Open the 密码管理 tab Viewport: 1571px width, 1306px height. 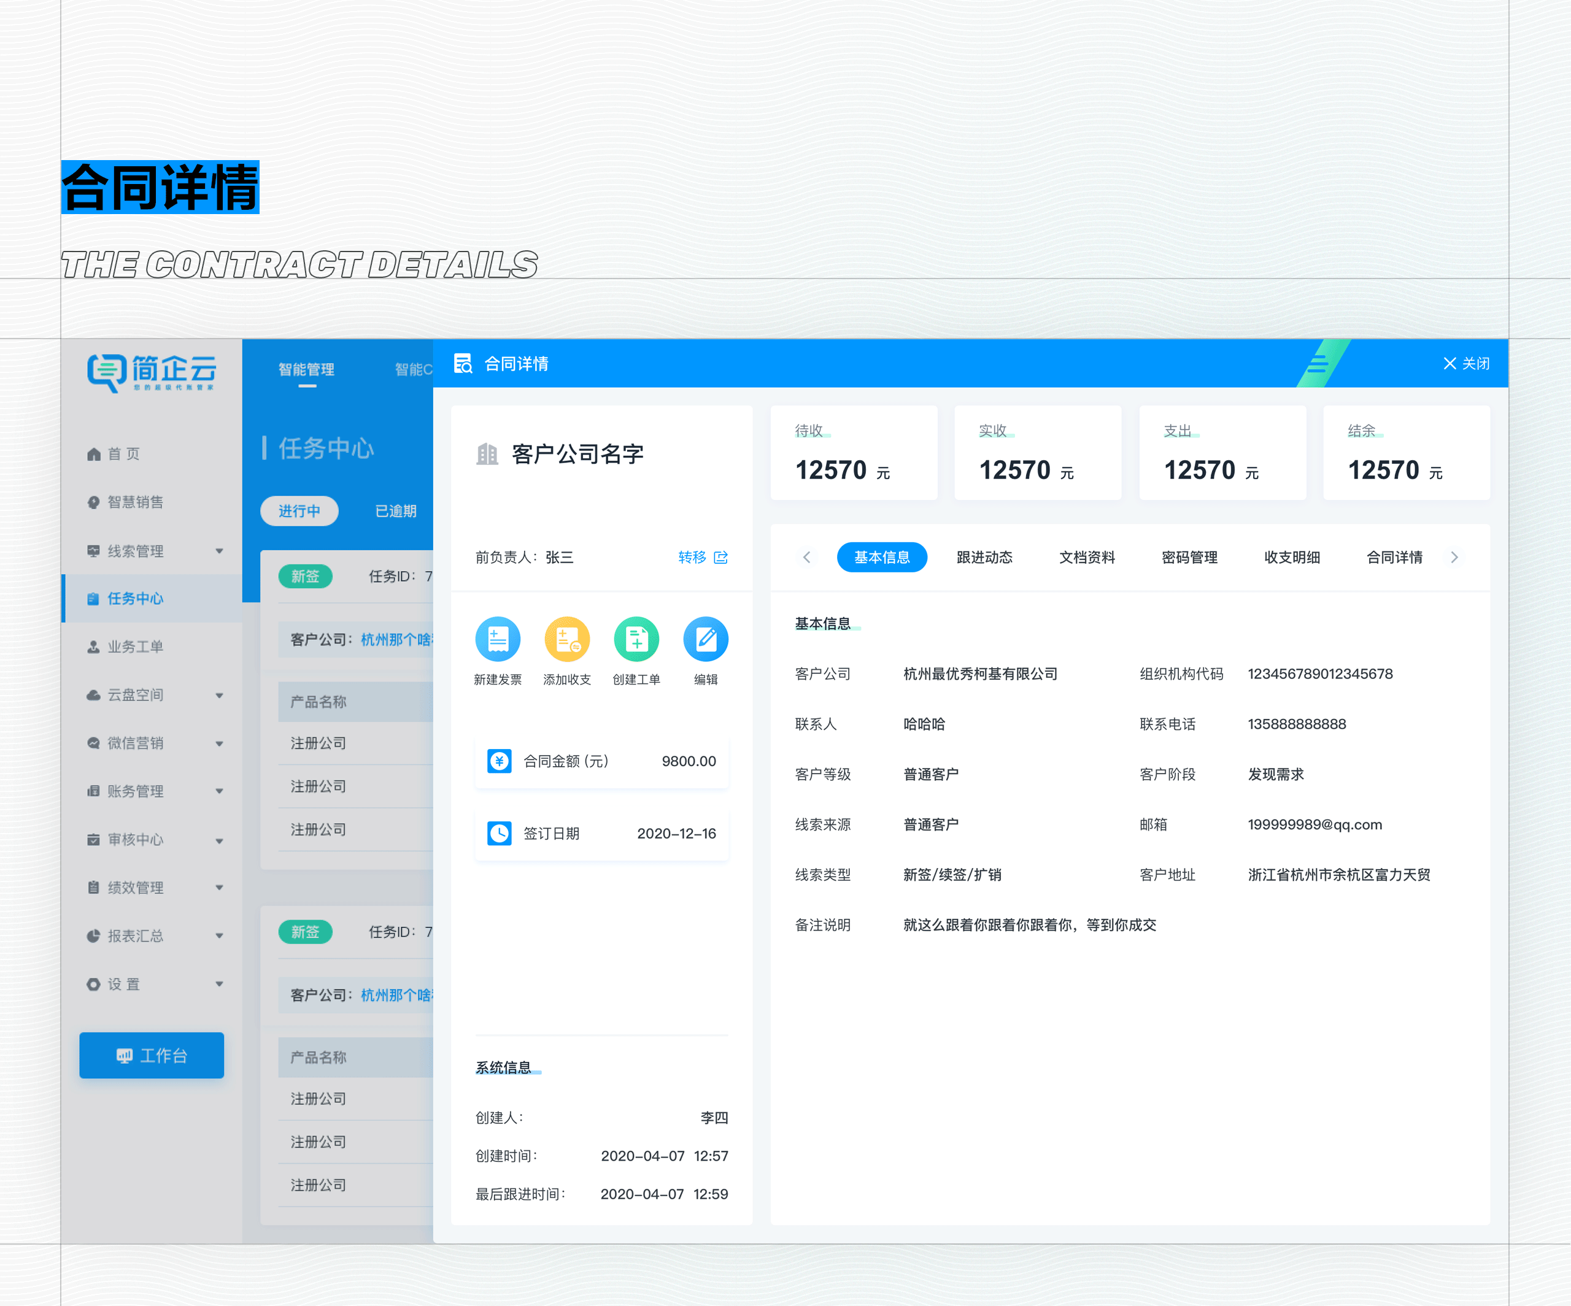1189,557
